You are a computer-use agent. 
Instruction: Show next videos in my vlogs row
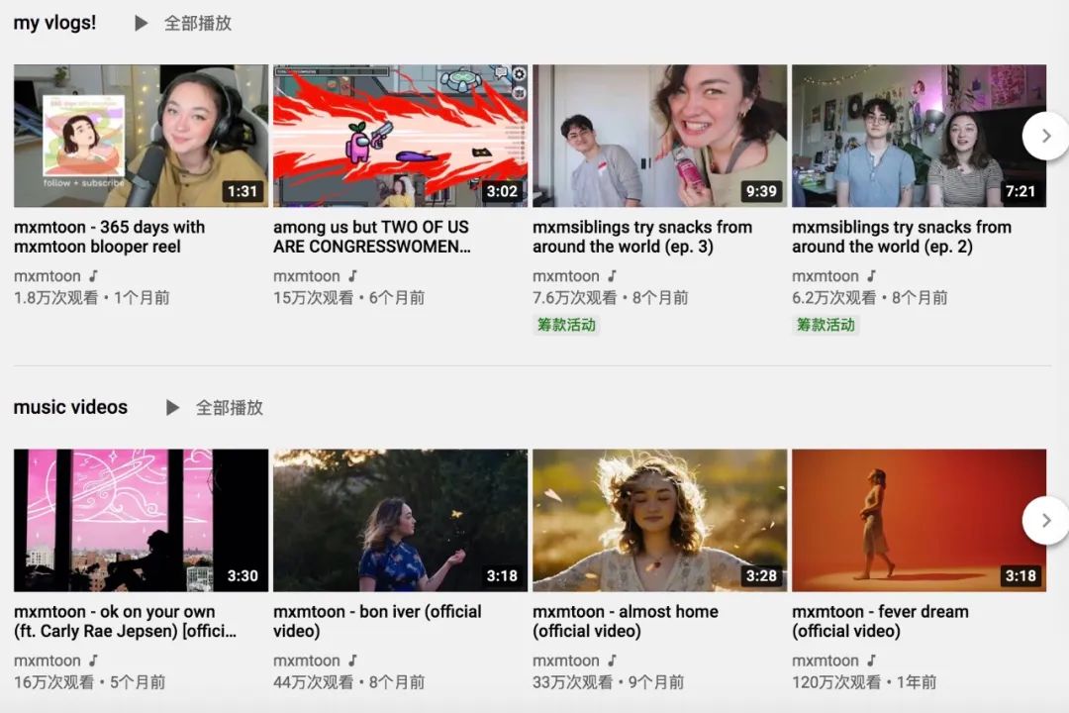[x=1046, y=136]
